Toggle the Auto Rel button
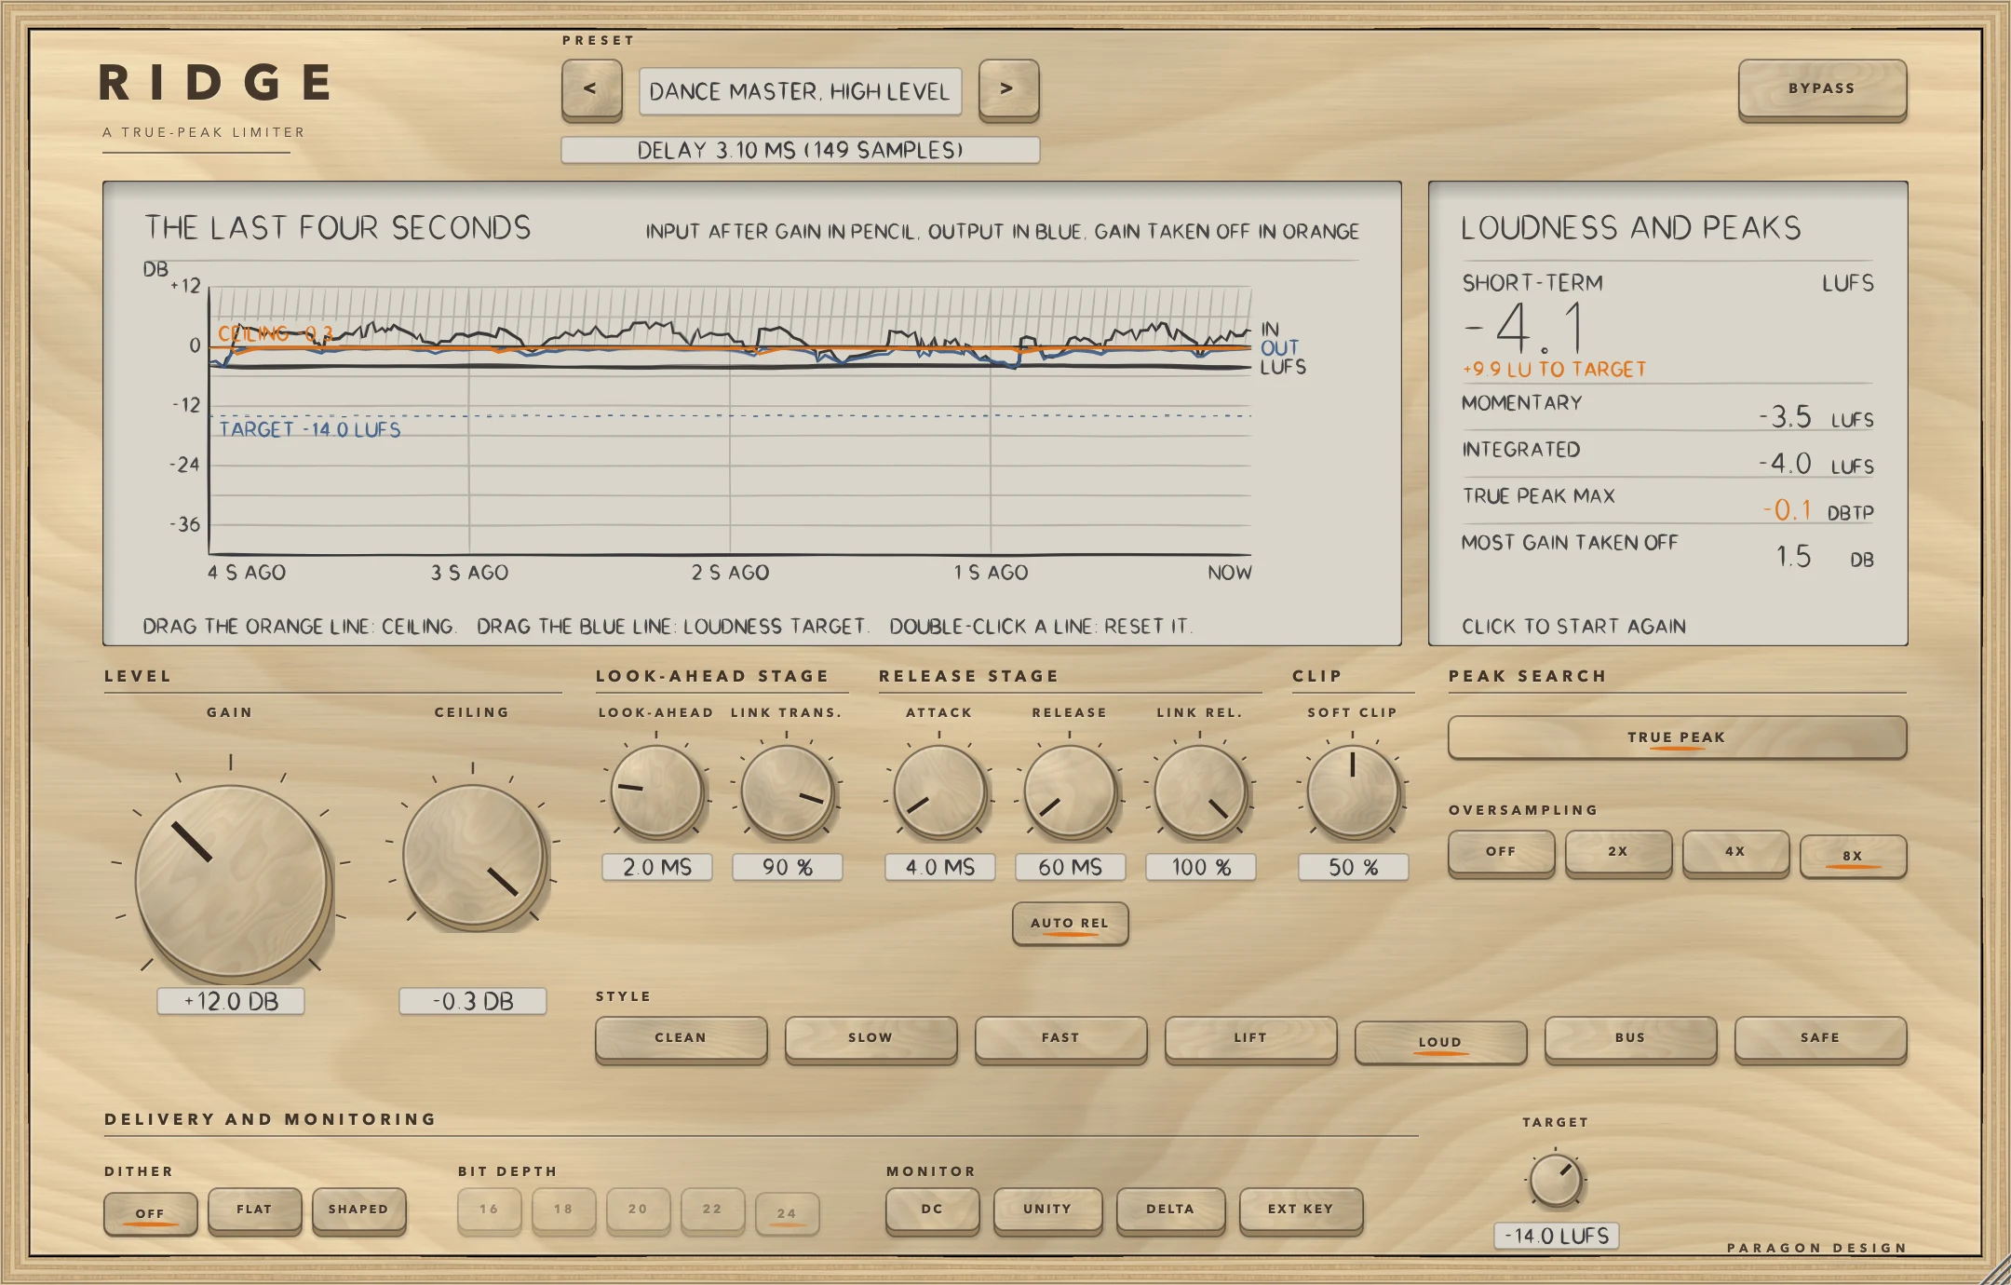 click(x=1070, y=924)
